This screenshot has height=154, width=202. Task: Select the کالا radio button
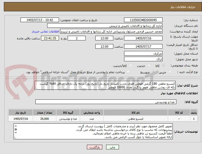pyautogui.click(x=163, y=65)
